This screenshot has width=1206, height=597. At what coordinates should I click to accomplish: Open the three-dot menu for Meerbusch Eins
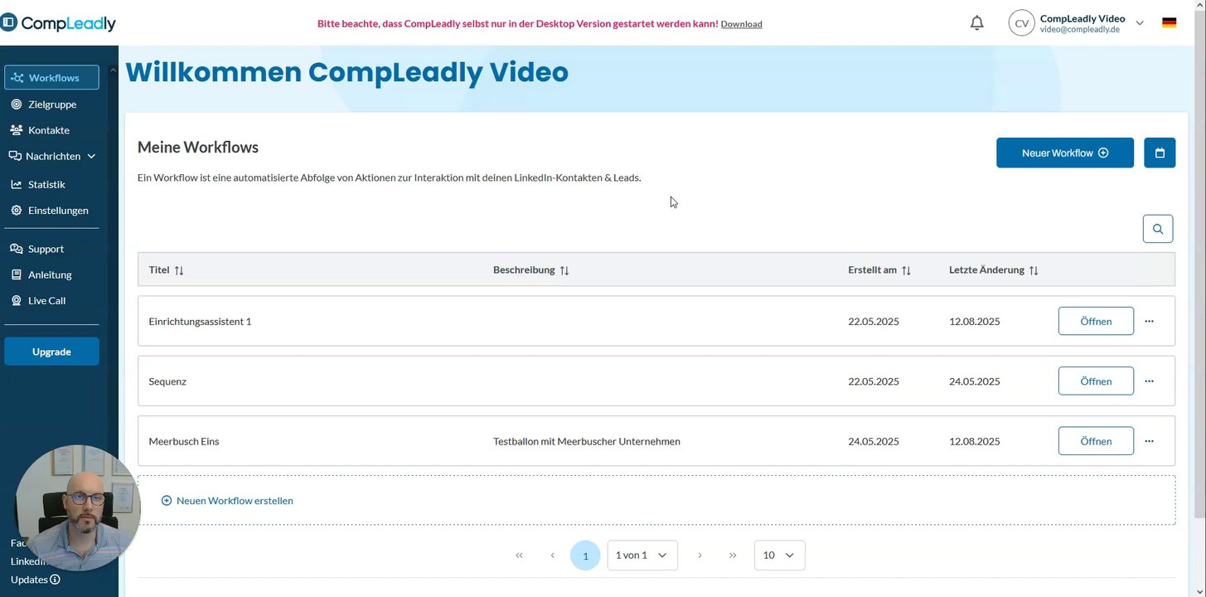(1149, 441)
